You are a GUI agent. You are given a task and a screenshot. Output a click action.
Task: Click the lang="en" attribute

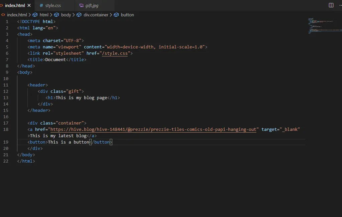pyautogui.click(x=44, y=28)
